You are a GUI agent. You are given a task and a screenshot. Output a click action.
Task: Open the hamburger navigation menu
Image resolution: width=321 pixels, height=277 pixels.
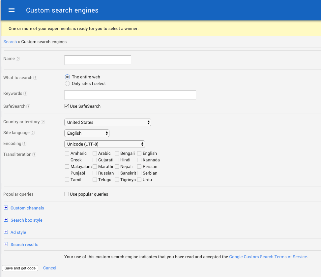pos(12,10)
